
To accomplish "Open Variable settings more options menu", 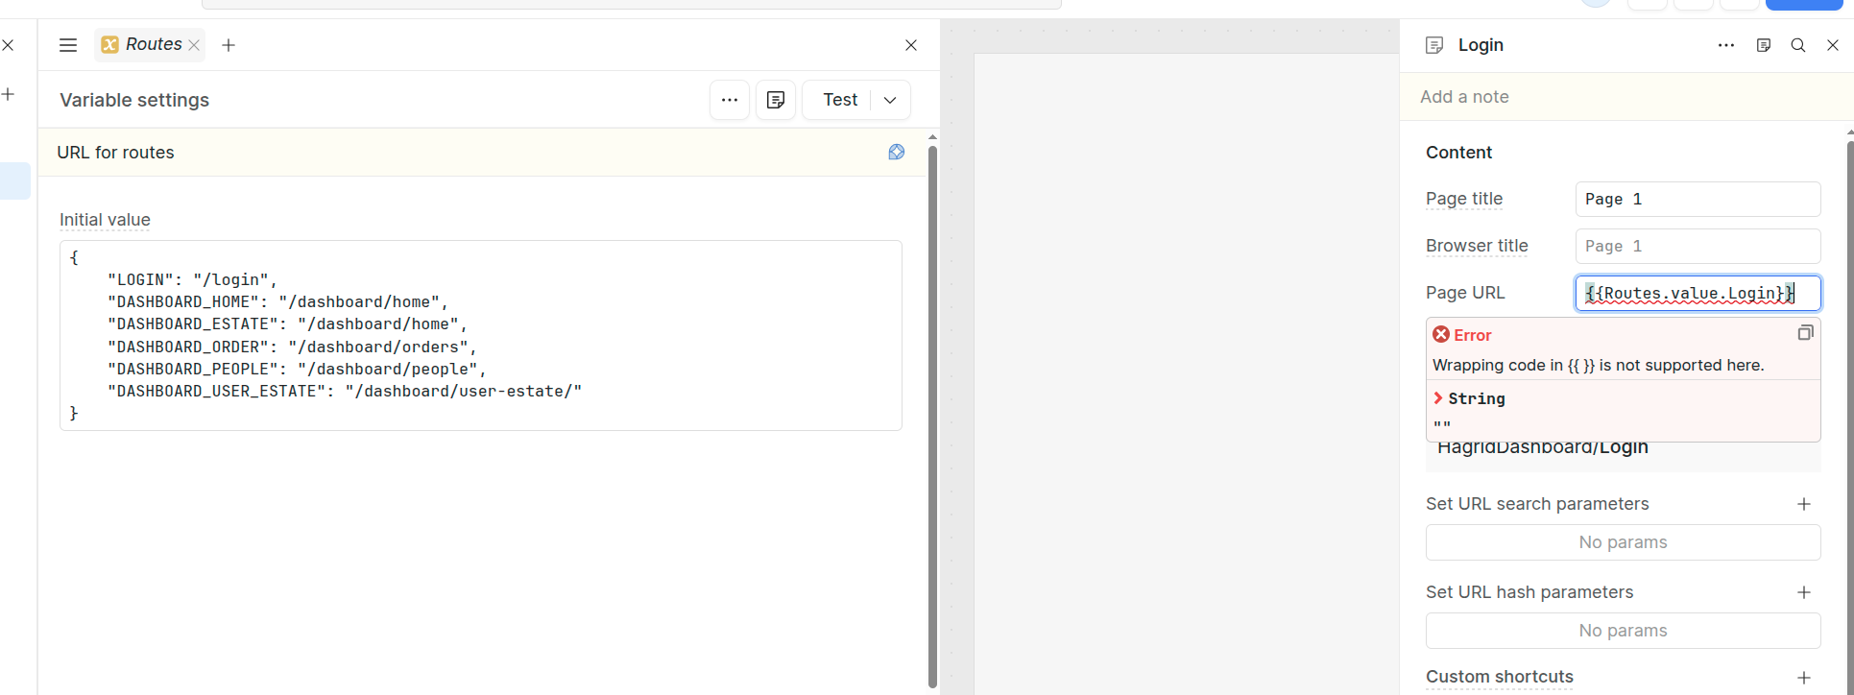I will pos(730,100).
